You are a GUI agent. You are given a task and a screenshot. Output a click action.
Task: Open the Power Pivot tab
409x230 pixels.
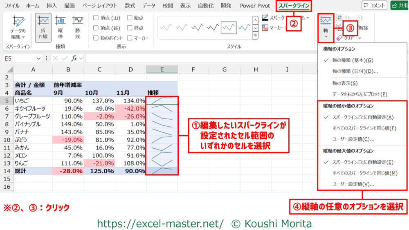(254, 6)
